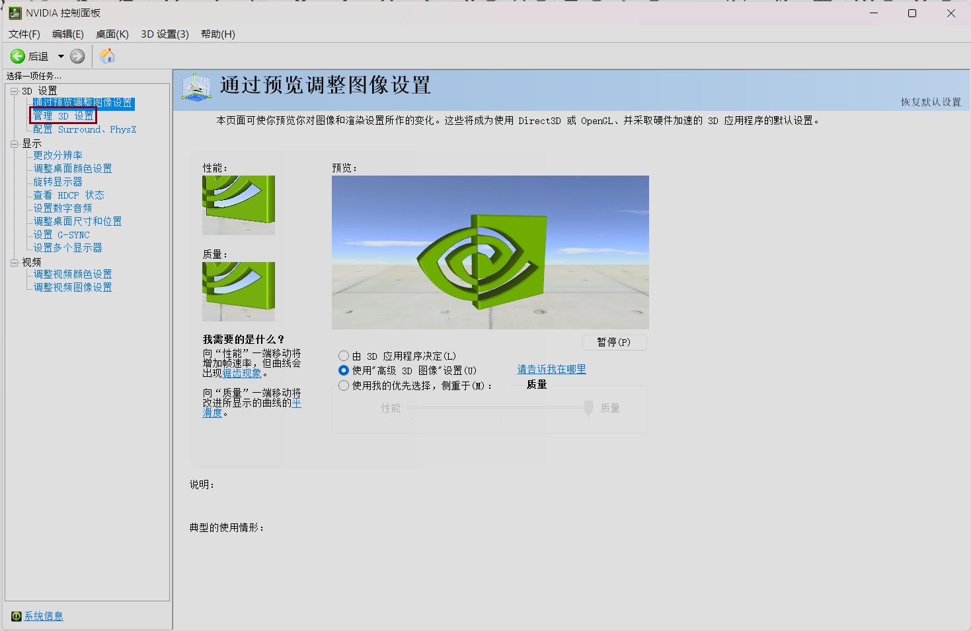
Task: Open the 3D 设置(3) menu
Action: point(165,34)
